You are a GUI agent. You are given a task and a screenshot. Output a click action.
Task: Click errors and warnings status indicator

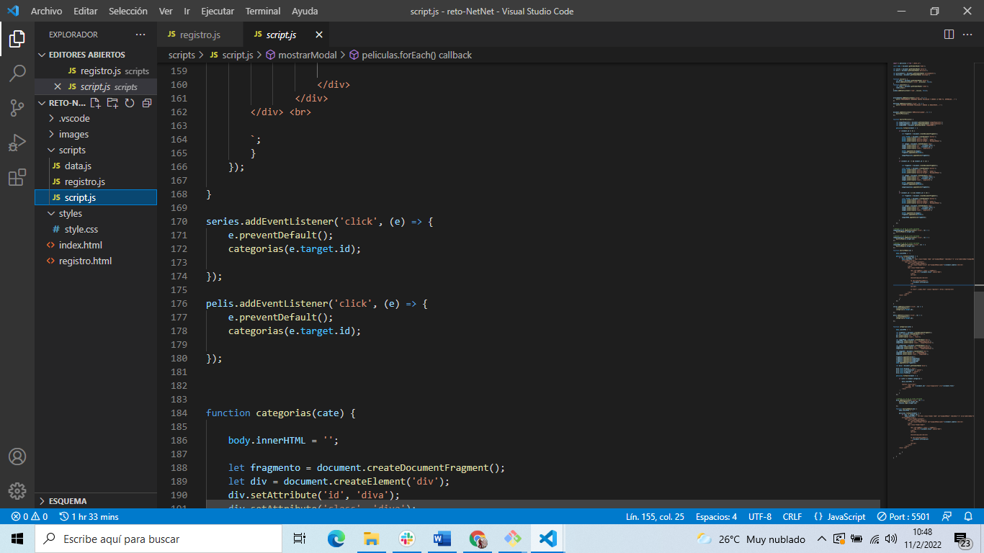30,516
